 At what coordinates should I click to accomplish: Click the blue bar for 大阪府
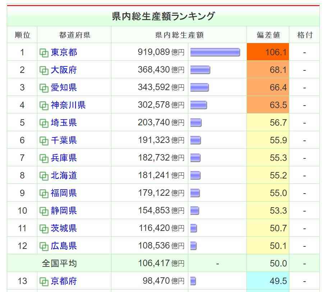(200, 70)
